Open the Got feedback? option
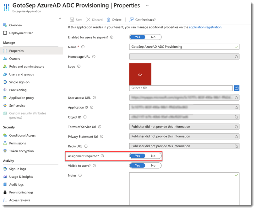Viewport: 256px width, 210px height. point(142,20)
